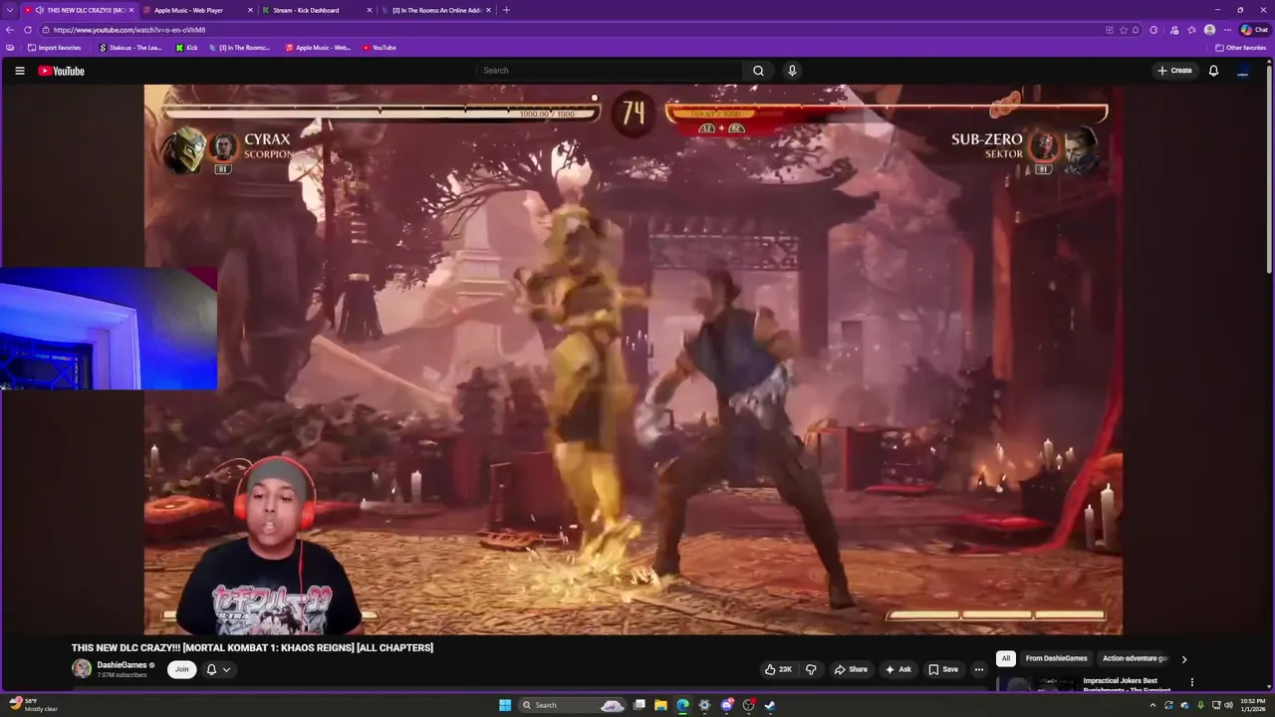Open more actions ellipsis under video
The width and height of the screenshot is (1275, 717).
tap(978, 669)
